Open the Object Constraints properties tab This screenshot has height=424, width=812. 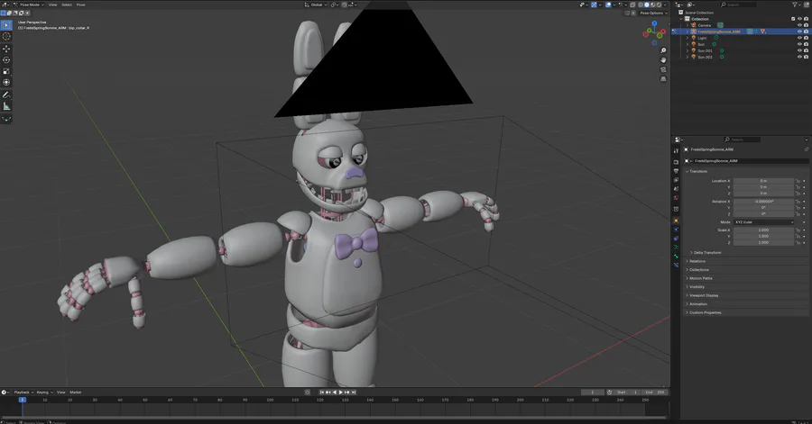676,239
